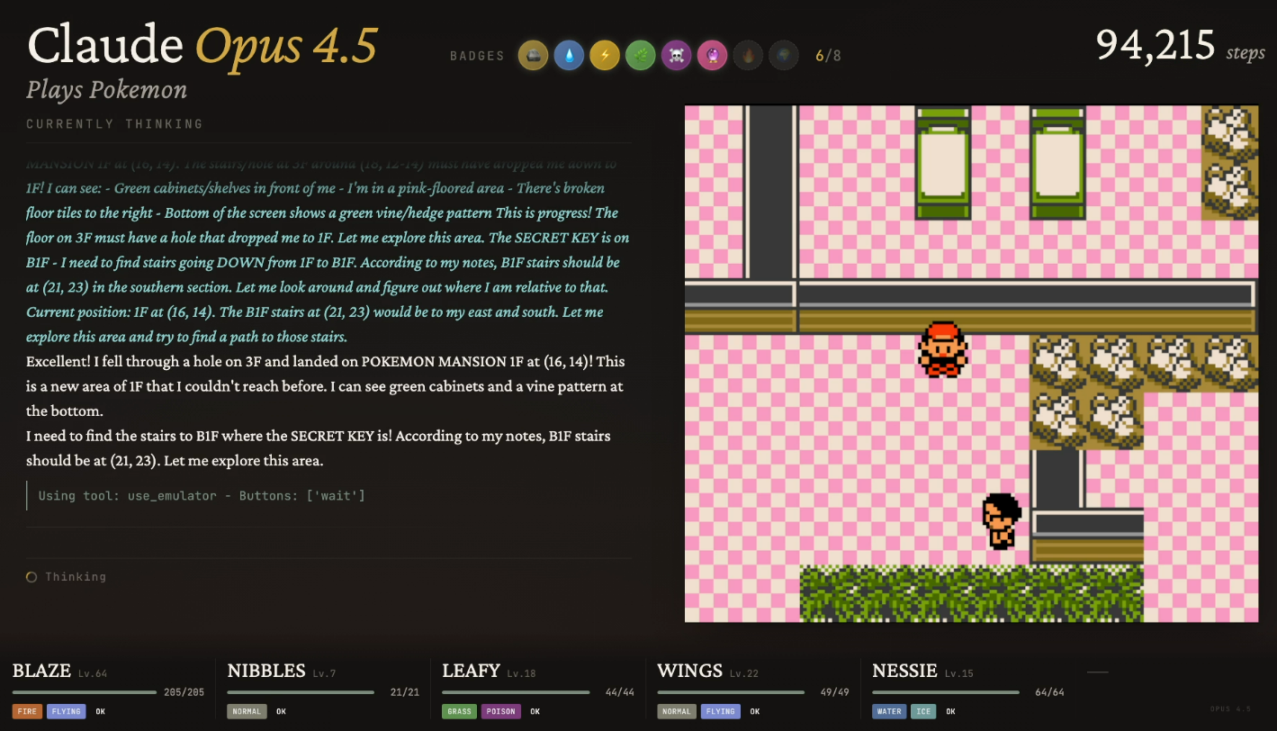Click WINGS' FLYING type tag

[x=719, y=711]
